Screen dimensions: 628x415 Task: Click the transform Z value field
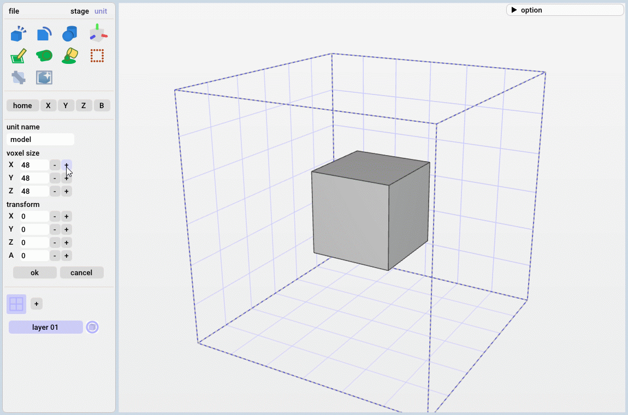click(x=34, y=243)
